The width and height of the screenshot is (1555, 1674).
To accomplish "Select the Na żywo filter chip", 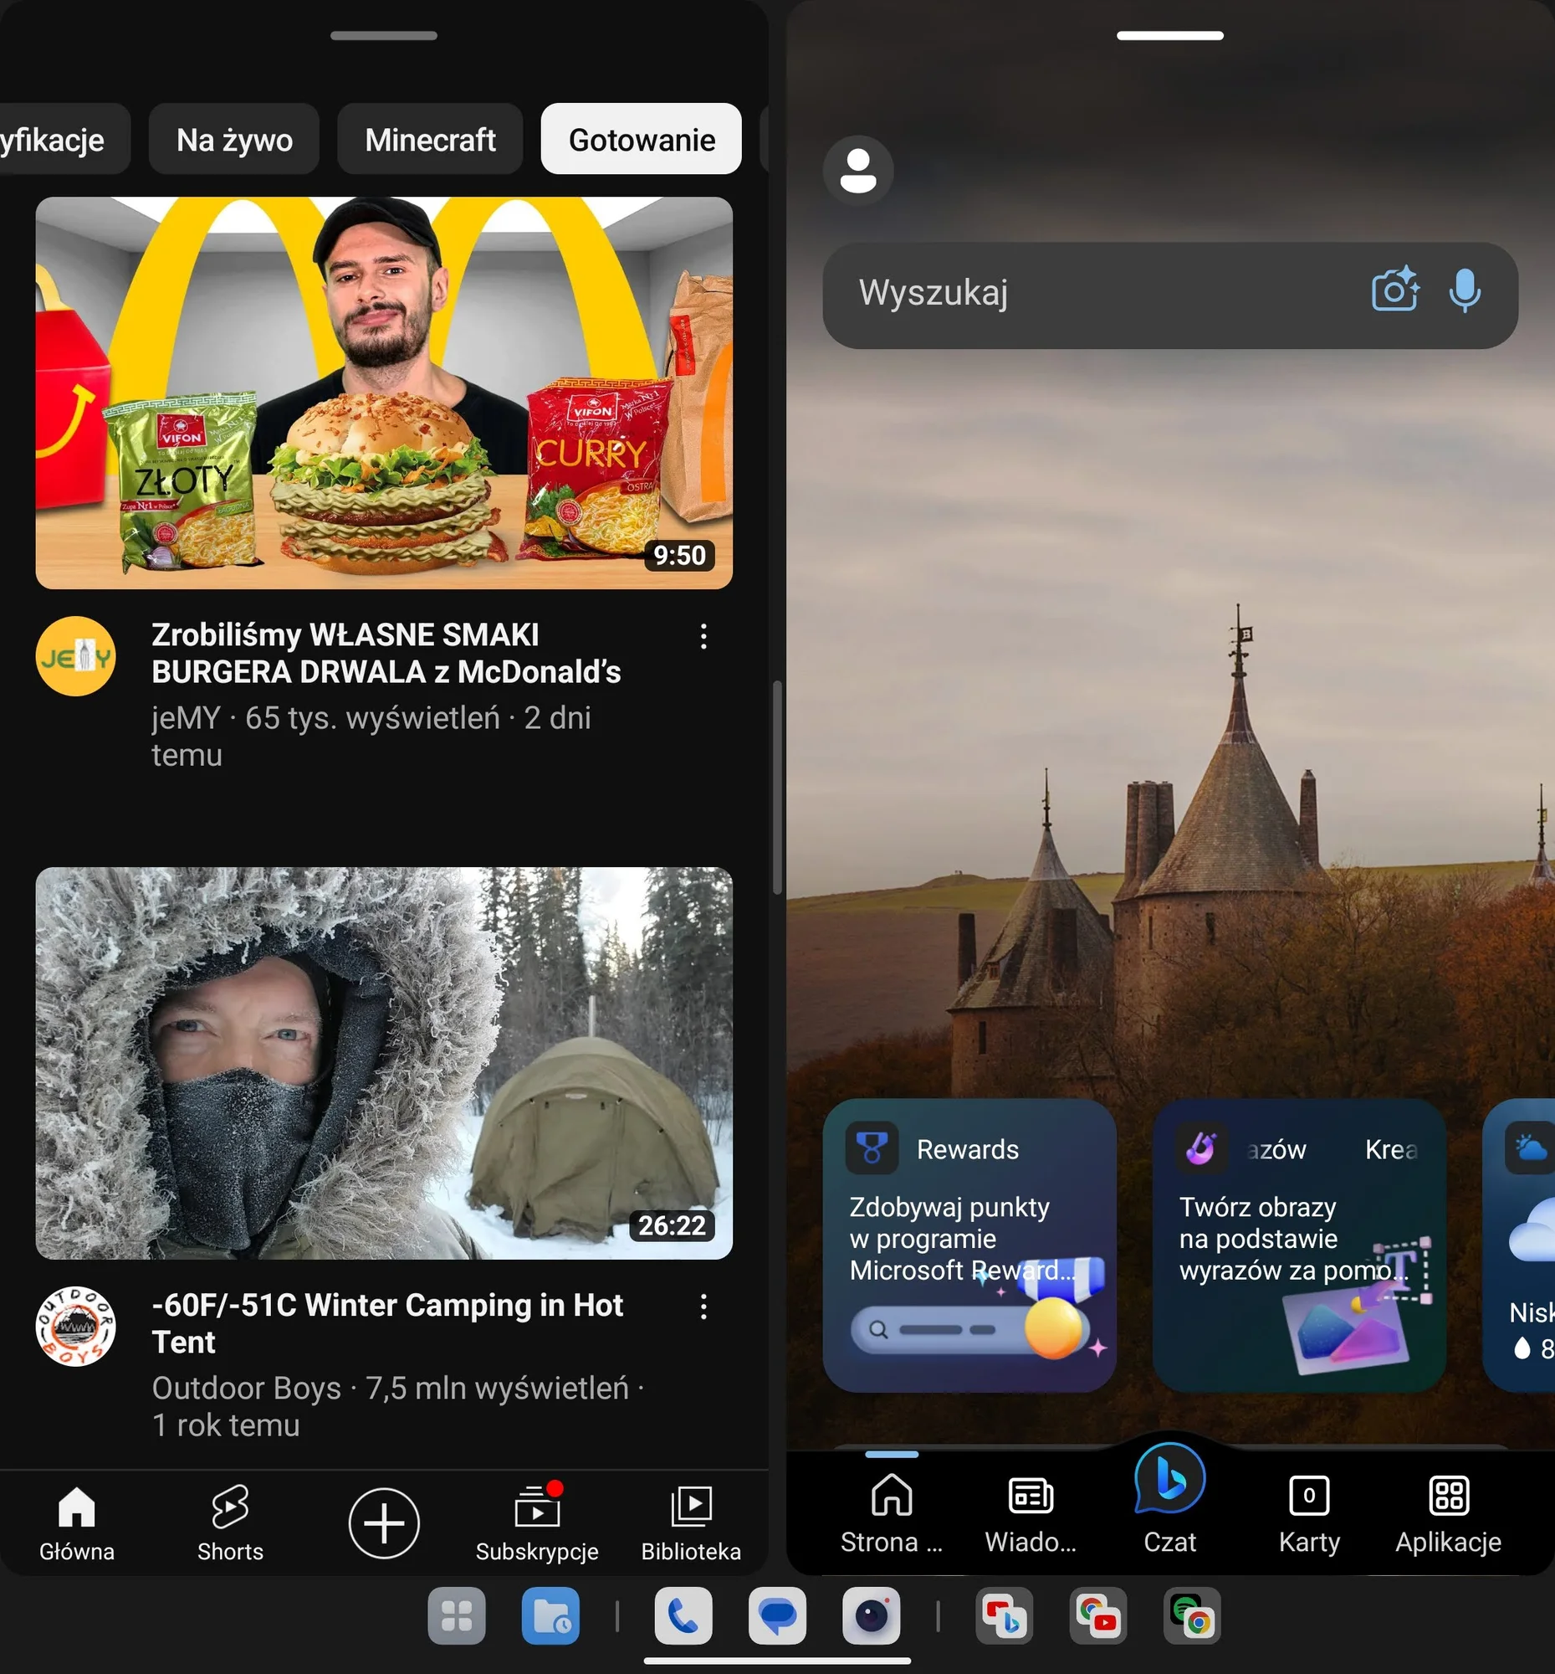I will (234, 139).
